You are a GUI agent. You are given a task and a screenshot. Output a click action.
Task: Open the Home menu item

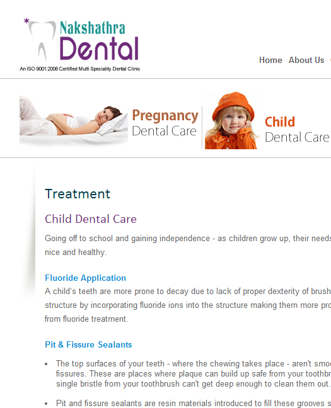270,60
